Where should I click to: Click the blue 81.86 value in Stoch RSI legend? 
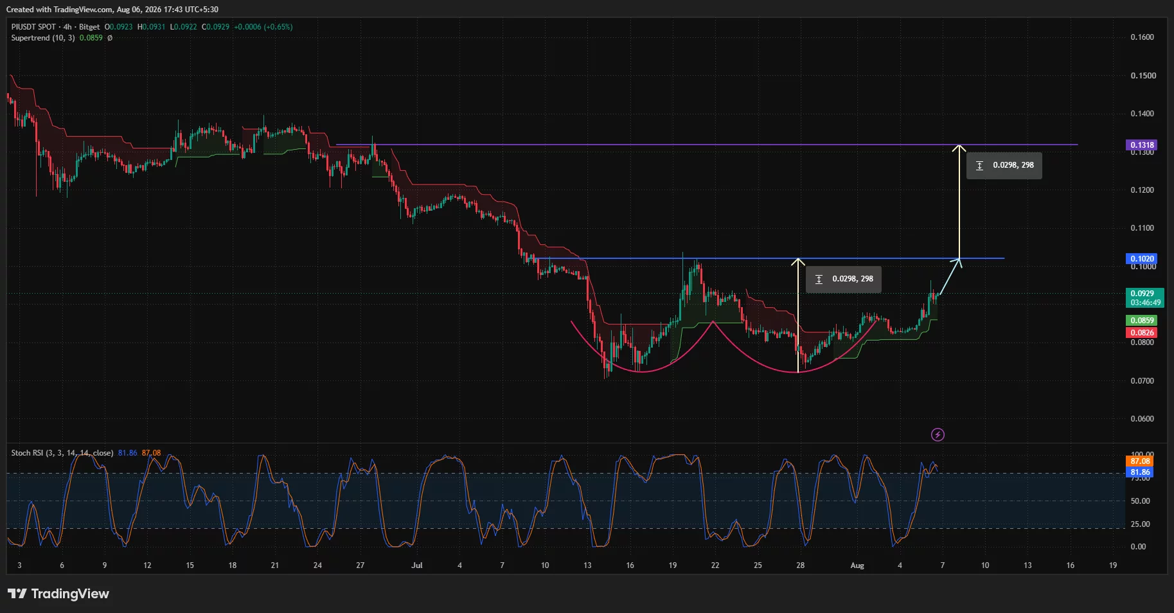point(128,453)
